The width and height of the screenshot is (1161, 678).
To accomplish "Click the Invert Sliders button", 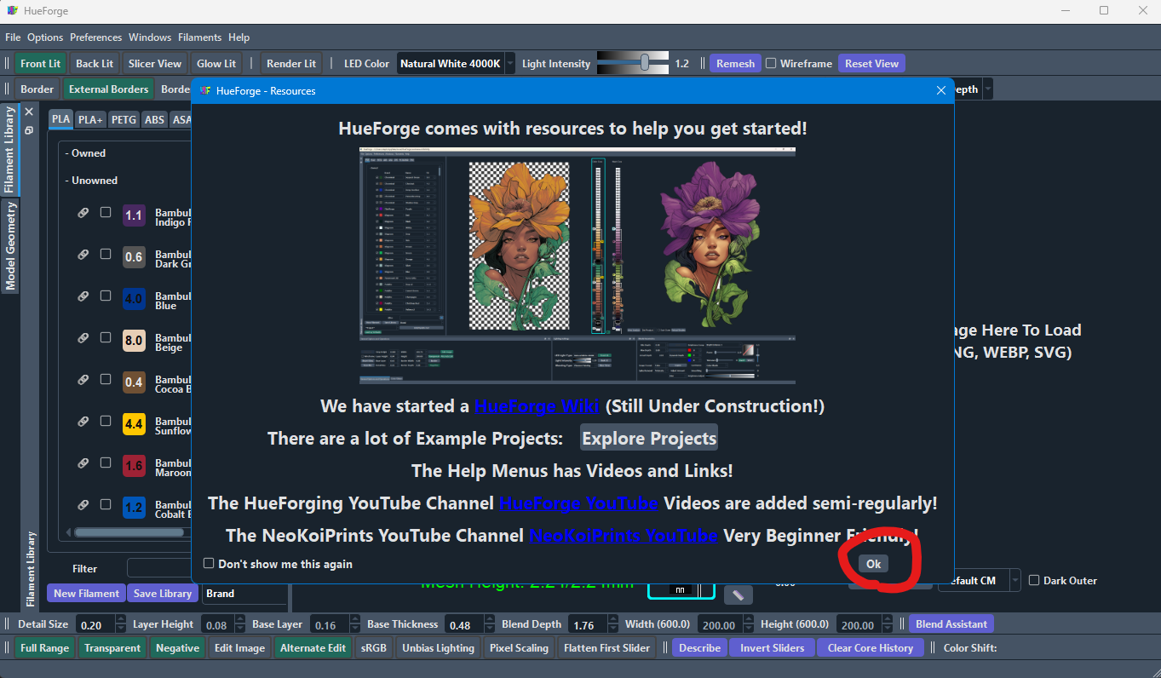I will pyautogui.click(x=772, y=648).
